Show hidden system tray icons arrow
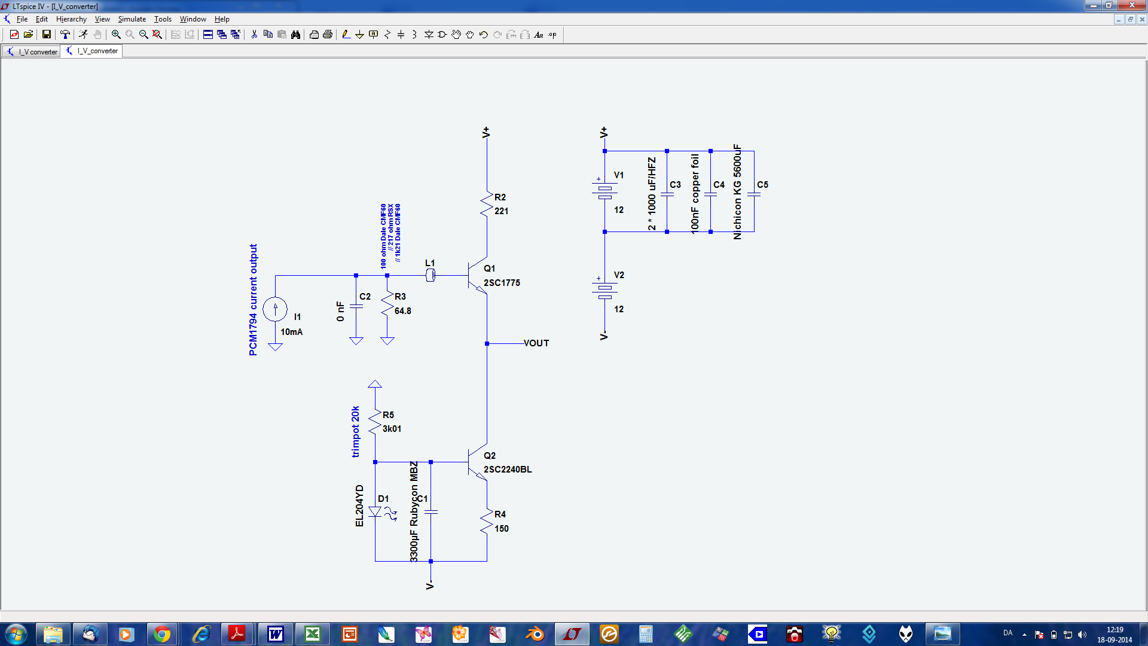 point(1024,635)
